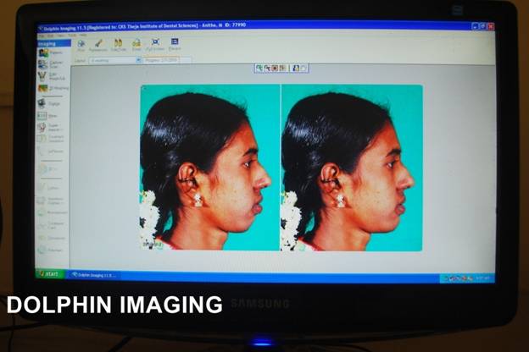Click the Imaging sidebar header
Viewport: 529px width, 352px height.
tap(54, 44)
